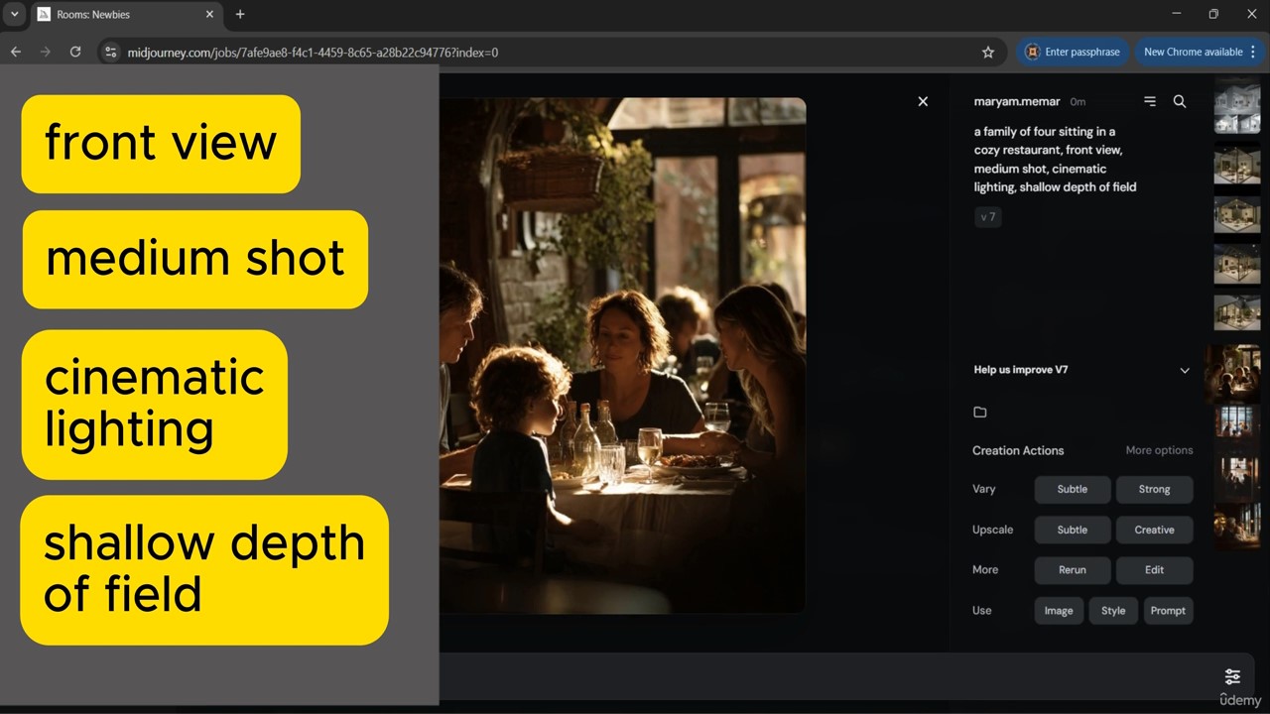Screen dimensions: 1270x714
Task: Open More options for Creation Actions
Action: coord(1159,450)
